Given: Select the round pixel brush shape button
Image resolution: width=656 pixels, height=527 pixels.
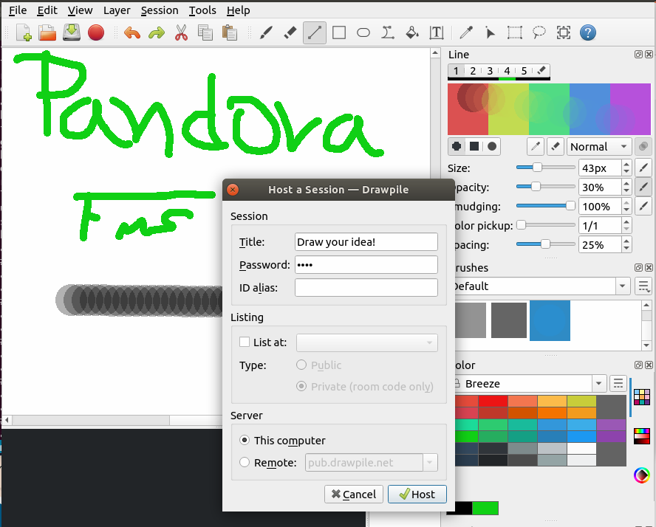Looking at the screenshot, I should coord(457,146).
